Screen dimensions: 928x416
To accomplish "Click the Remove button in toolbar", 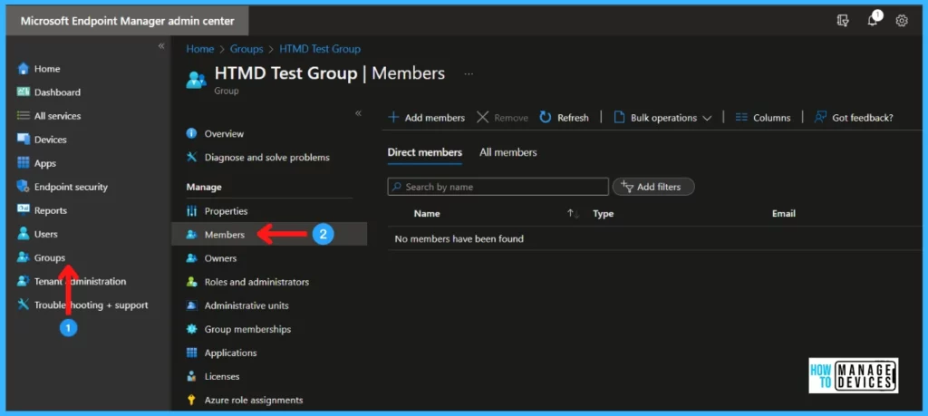I will point(502,118).
